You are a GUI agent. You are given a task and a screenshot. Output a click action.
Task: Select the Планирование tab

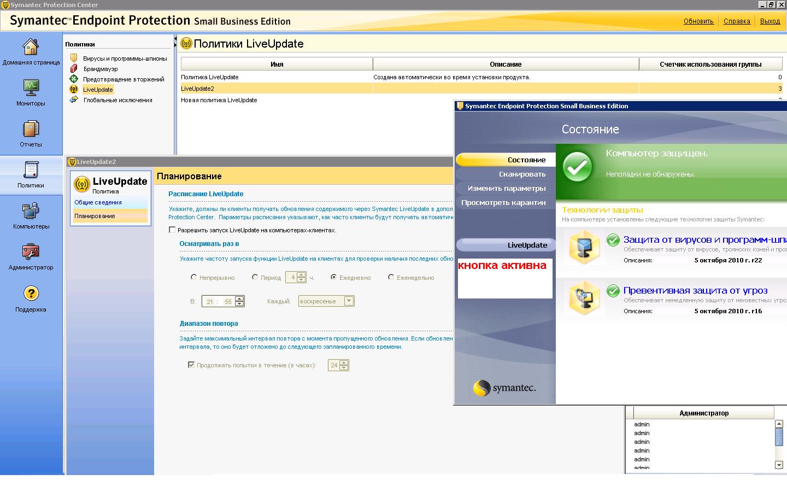[110, 216]
